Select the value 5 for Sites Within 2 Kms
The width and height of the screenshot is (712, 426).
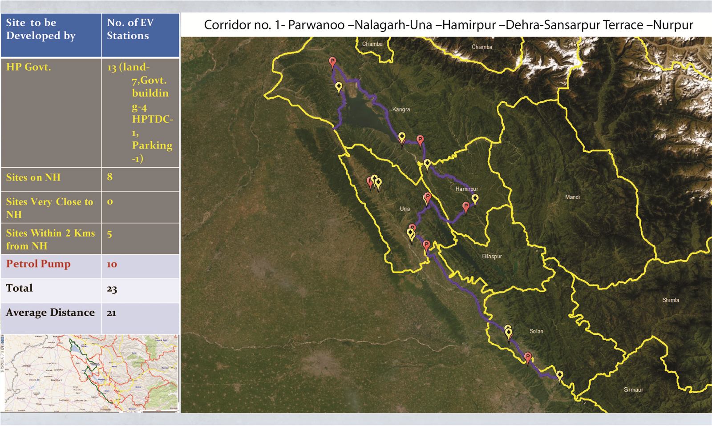110,234
